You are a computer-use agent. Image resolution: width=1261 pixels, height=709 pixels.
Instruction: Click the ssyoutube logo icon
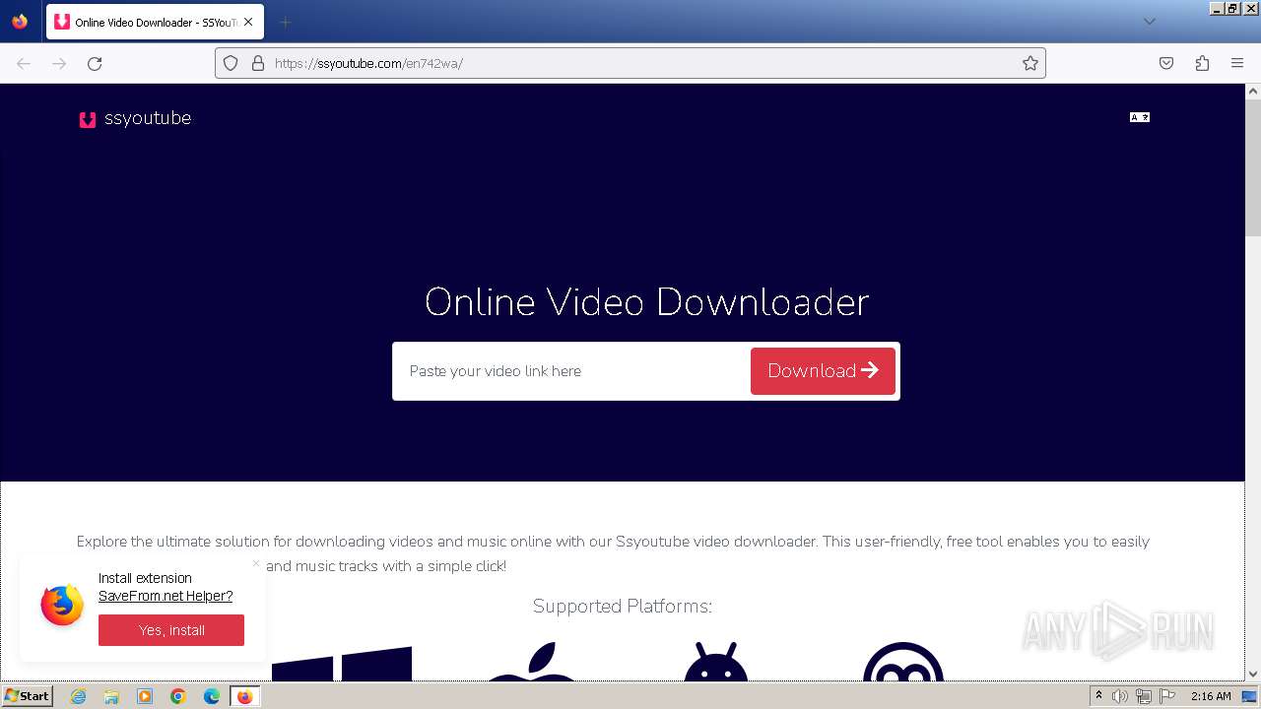[x=88, y=119]
